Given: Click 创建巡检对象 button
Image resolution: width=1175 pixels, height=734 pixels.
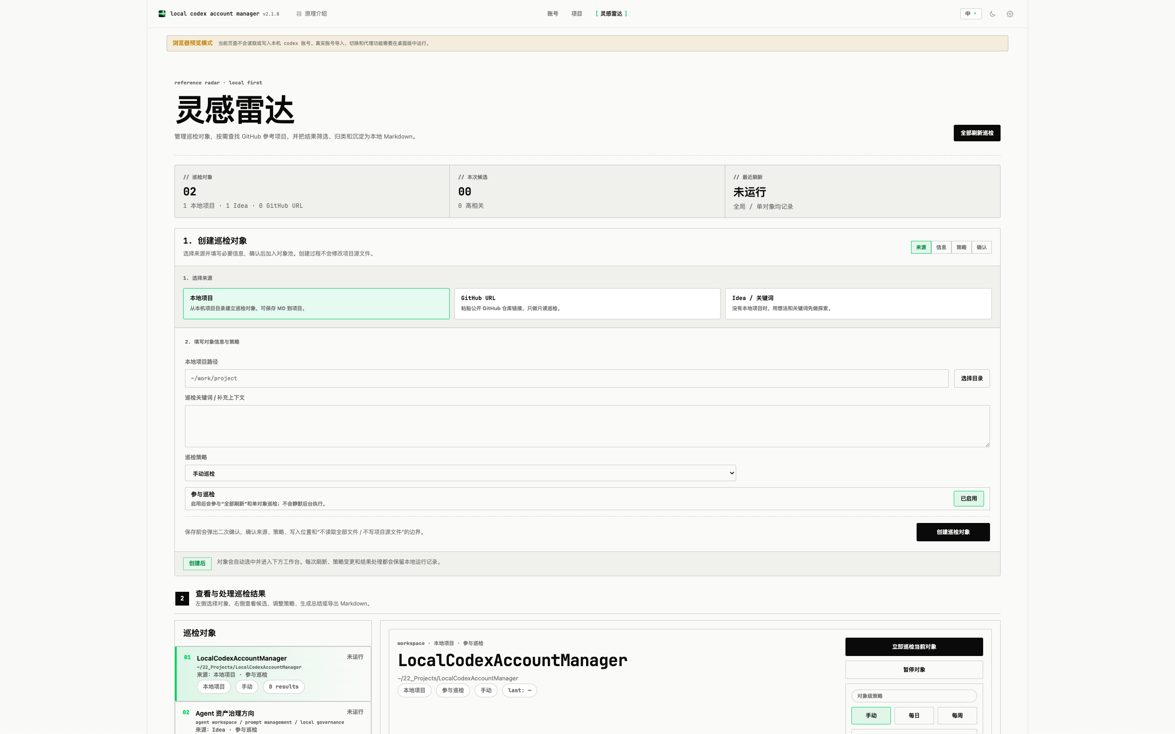Looking at the screenshot, I should (x=953, y=532).
